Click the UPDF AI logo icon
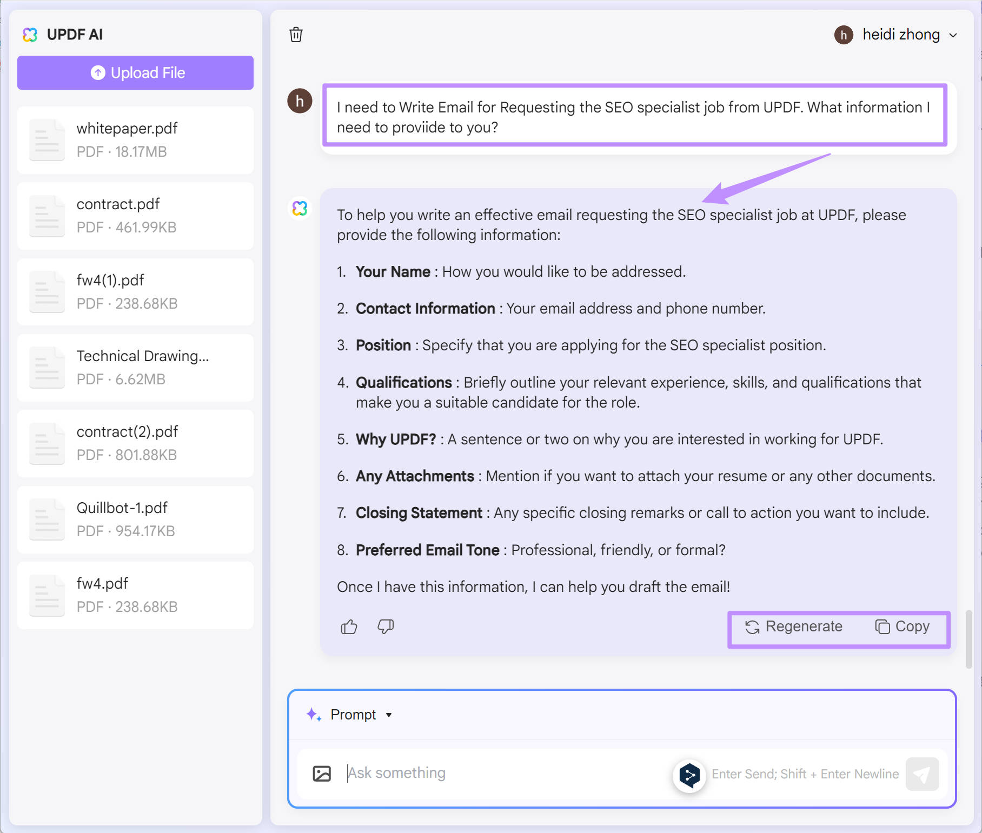 [31, 34]
